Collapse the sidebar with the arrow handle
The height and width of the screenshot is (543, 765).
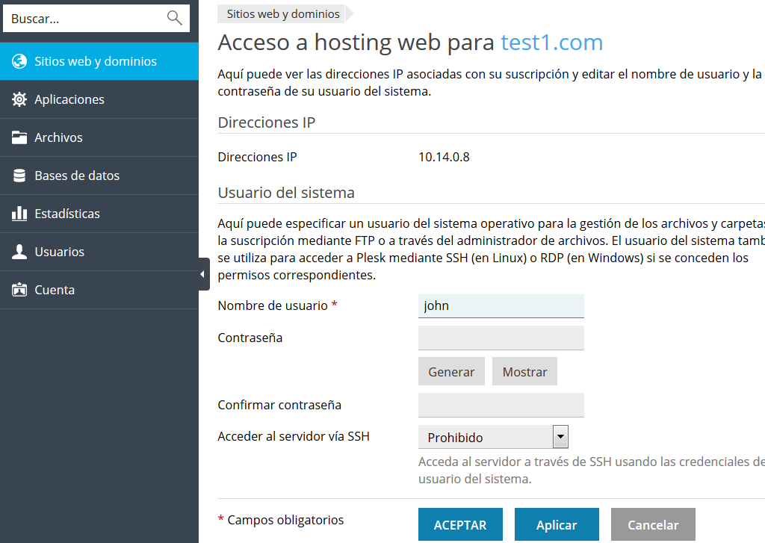pyautogui.click(x=203, y=274)
